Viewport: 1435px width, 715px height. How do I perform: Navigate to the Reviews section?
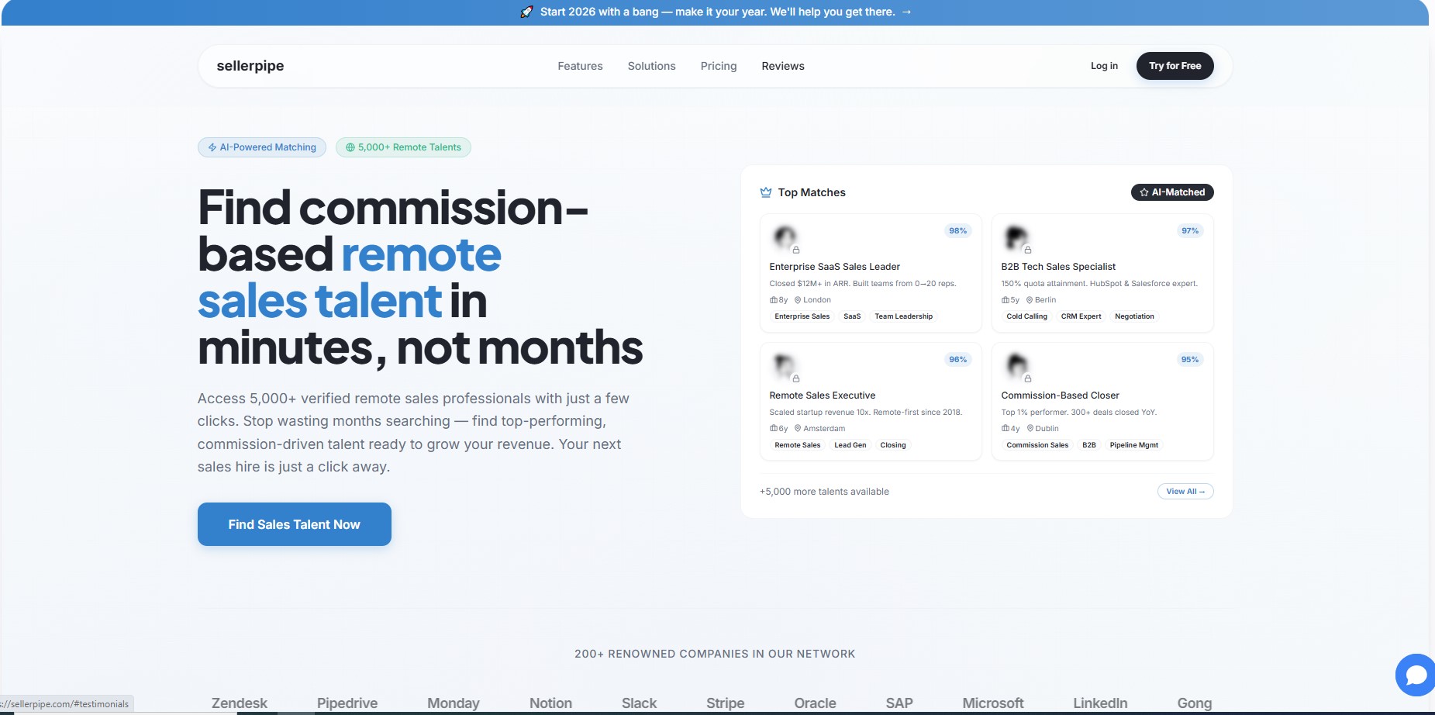[x=783, y=66]
